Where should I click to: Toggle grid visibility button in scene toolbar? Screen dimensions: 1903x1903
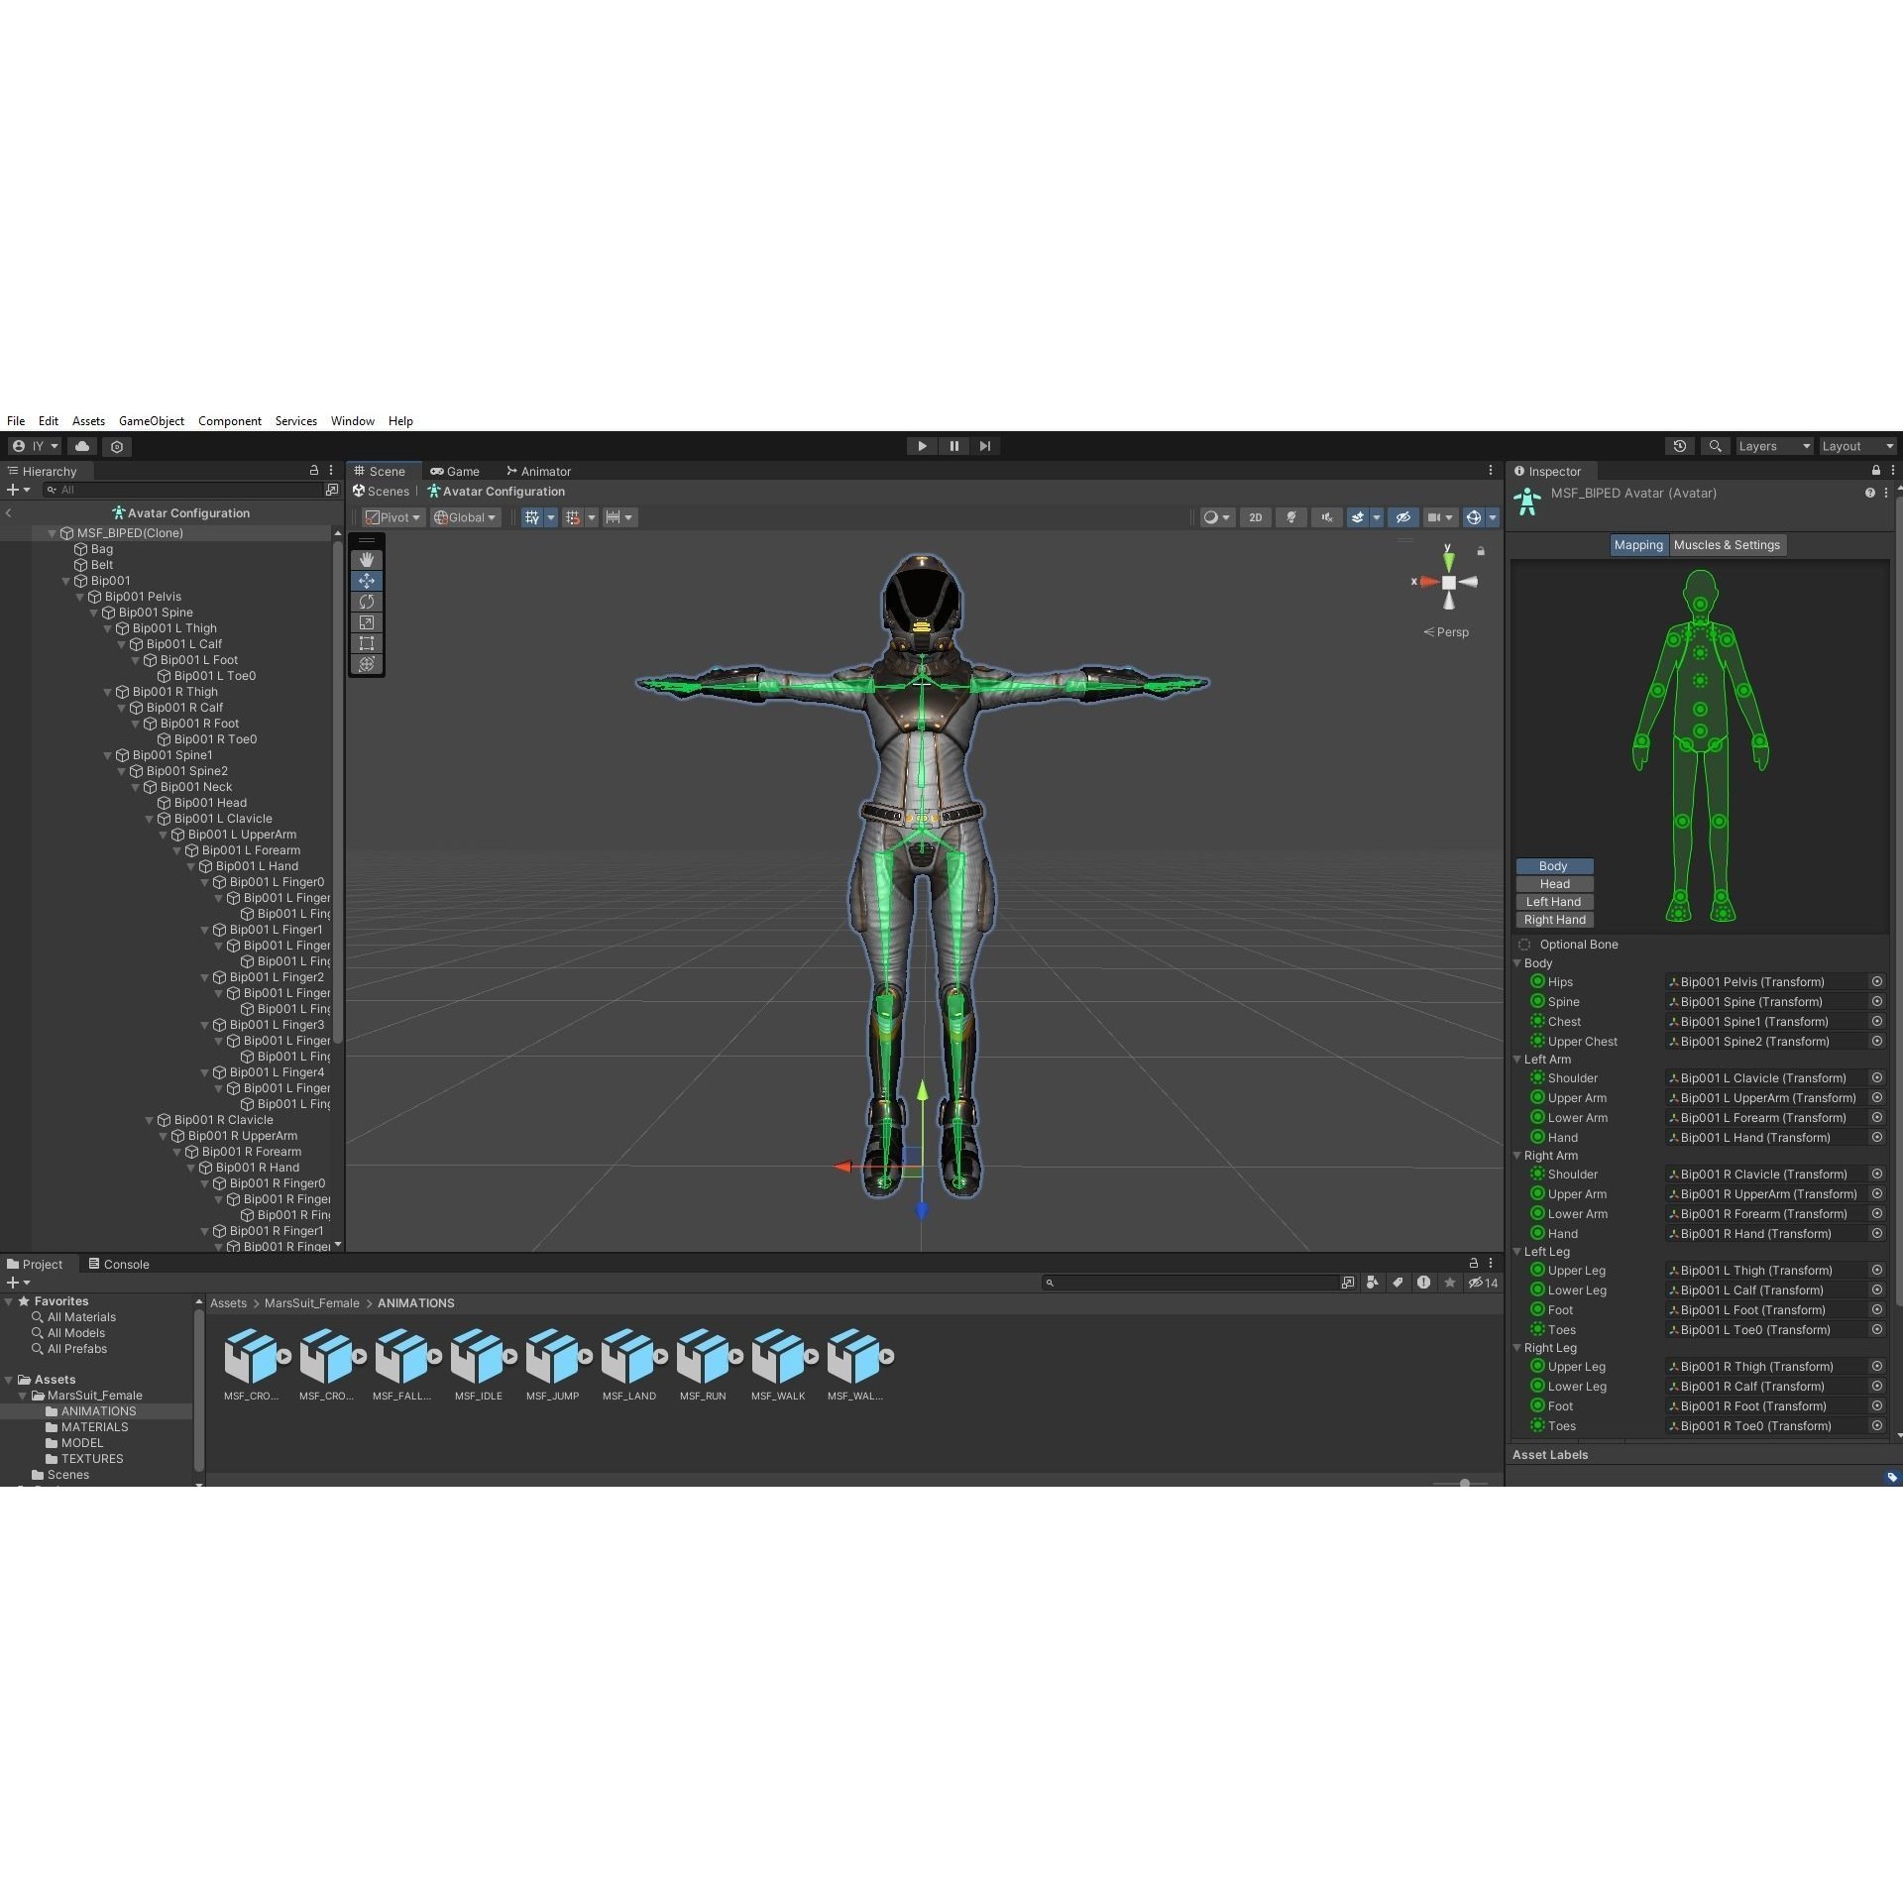pyautogui.click(x=532, y=517)
